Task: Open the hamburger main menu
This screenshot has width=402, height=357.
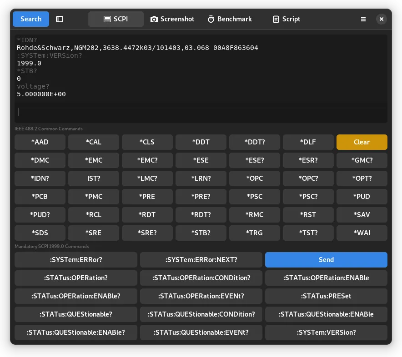Action: (x=363, y=19)
